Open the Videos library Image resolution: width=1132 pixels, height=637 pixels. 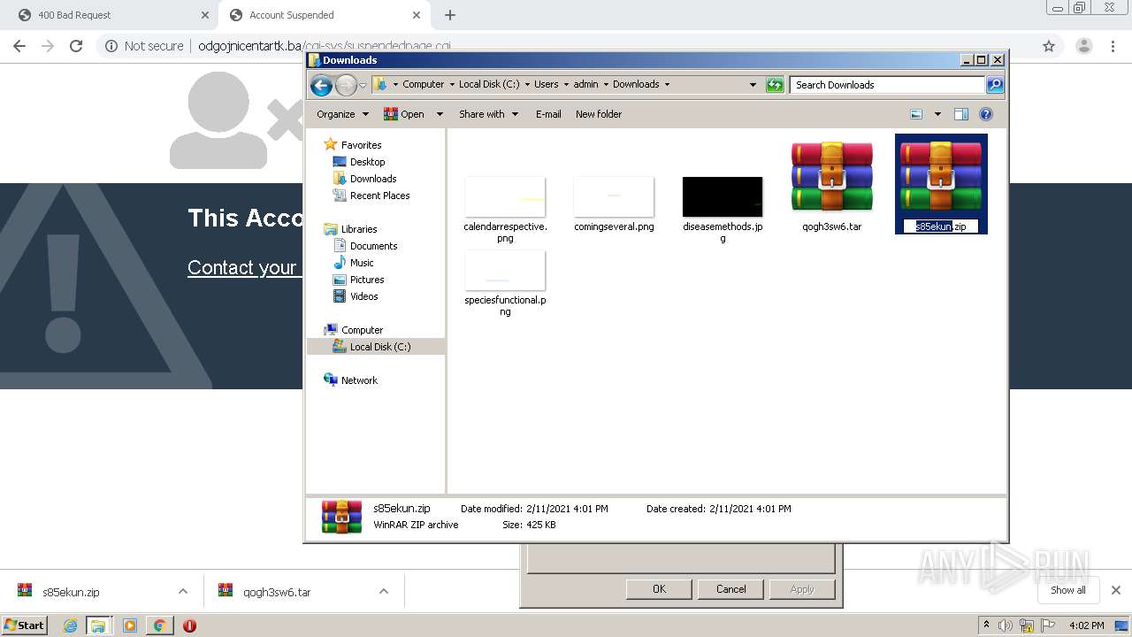363,296
